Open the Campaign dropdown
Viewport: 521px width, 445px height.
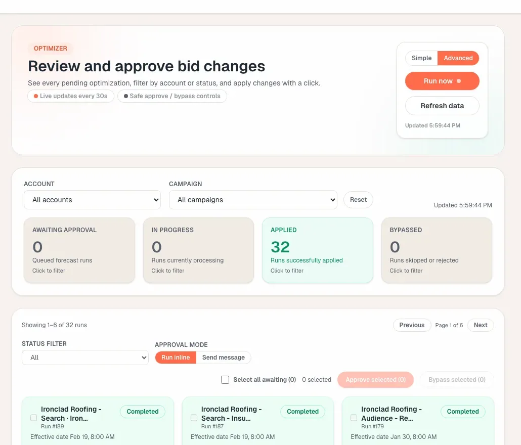point(253,200)
